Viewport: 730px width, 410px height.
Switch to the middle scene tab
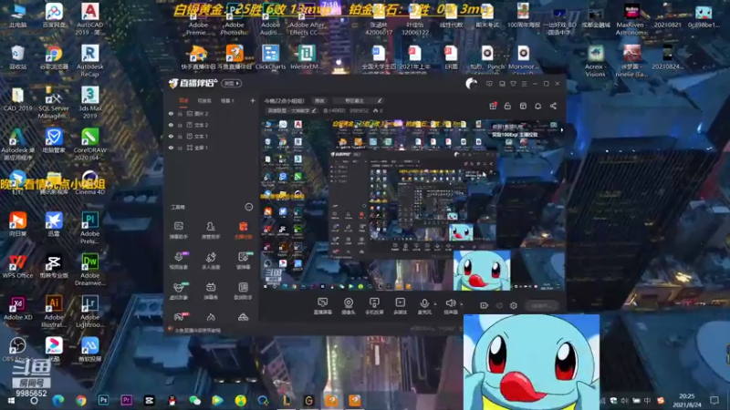pyautogui.click(x=204, y=100)
